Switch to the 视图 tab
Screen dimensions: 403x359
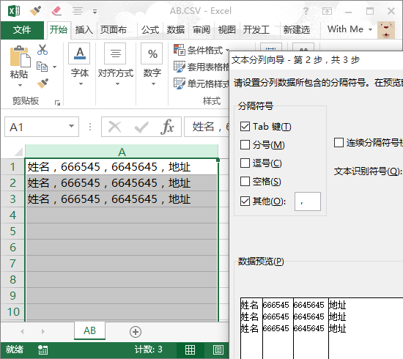tap(227, 30)
